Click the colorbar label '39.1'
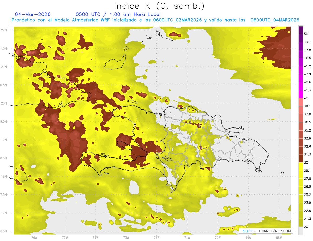The width and height of the screenshot is (313, 241). [x=308, y=106]
